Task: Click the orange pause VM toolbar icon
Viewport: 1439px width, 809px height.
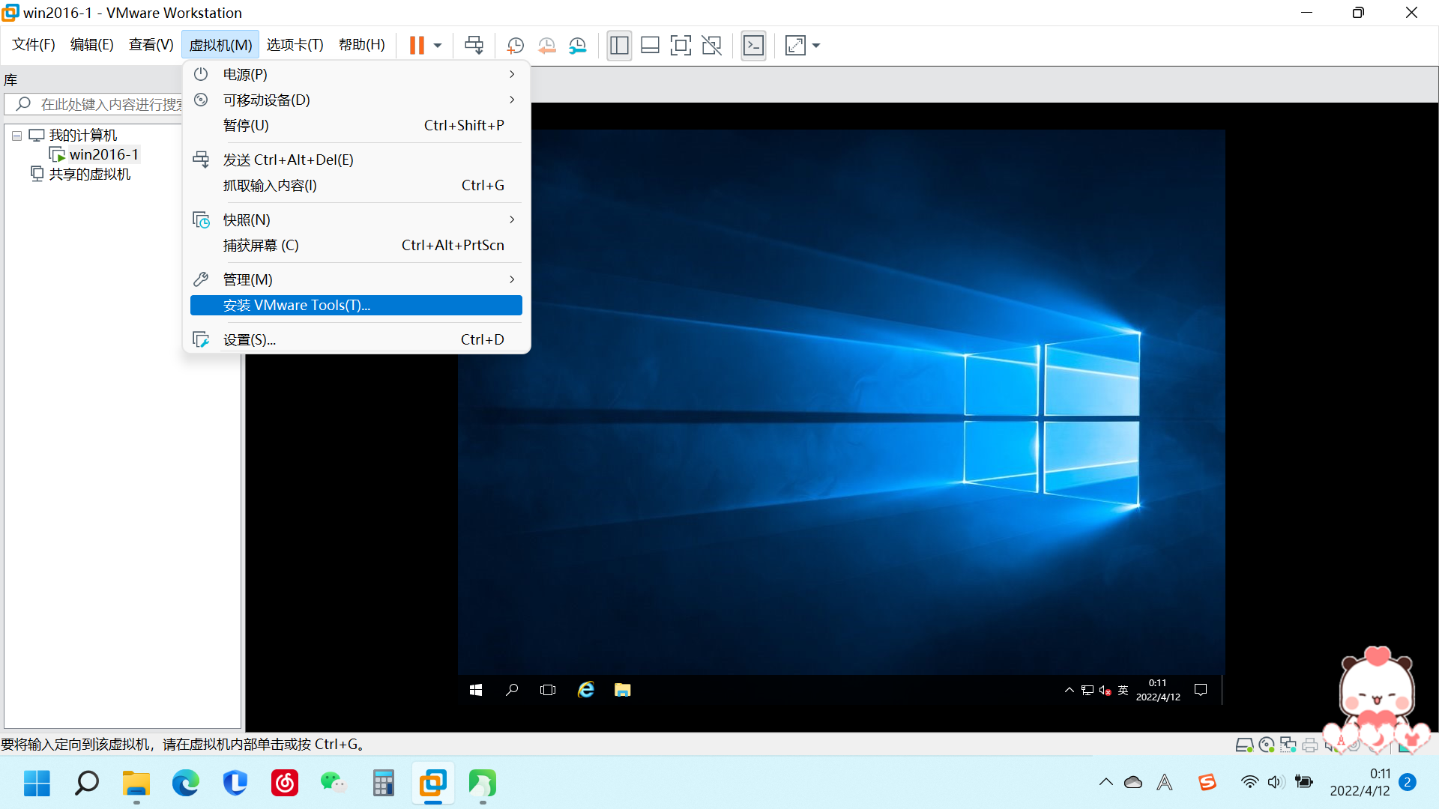Action: (x=417, y=46)
